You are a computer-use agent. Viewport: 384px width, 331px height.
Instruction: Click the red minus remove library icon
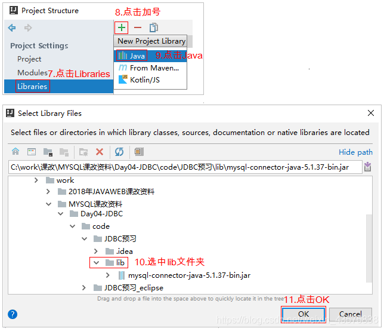138,27
